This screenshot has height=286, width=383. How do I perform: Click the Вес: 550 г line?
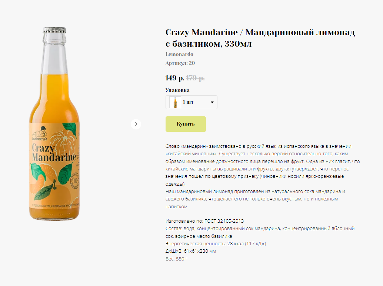[177, 259]
